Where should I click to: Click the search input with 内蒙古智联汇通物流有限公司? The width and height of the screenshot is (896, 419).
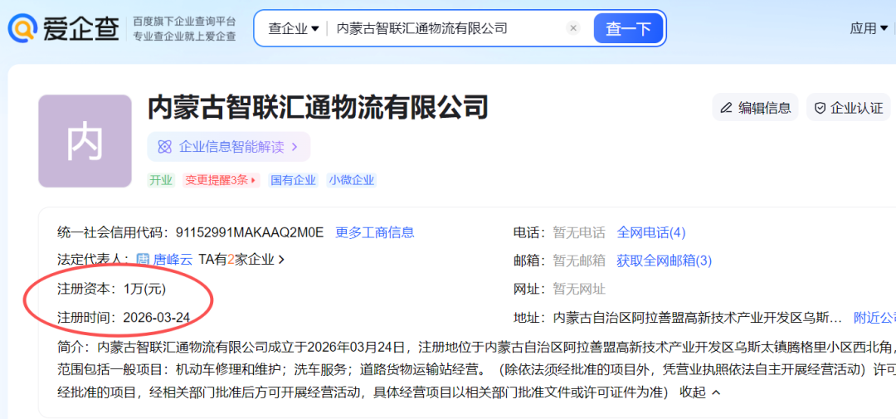[448, 28]
